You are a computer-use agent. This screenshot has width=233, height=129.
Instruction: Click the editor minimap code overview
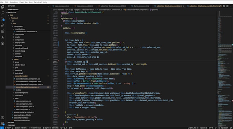tap(225, 68)
